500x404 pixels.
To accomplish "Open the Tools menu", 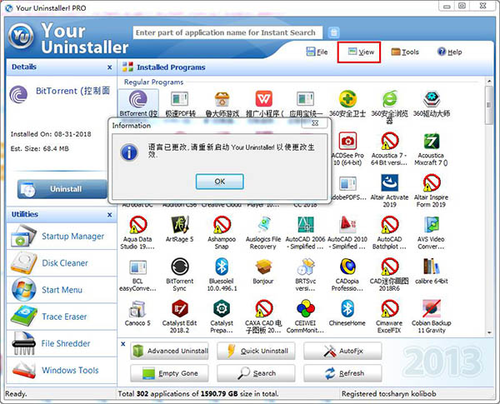I will click(405, 52).
